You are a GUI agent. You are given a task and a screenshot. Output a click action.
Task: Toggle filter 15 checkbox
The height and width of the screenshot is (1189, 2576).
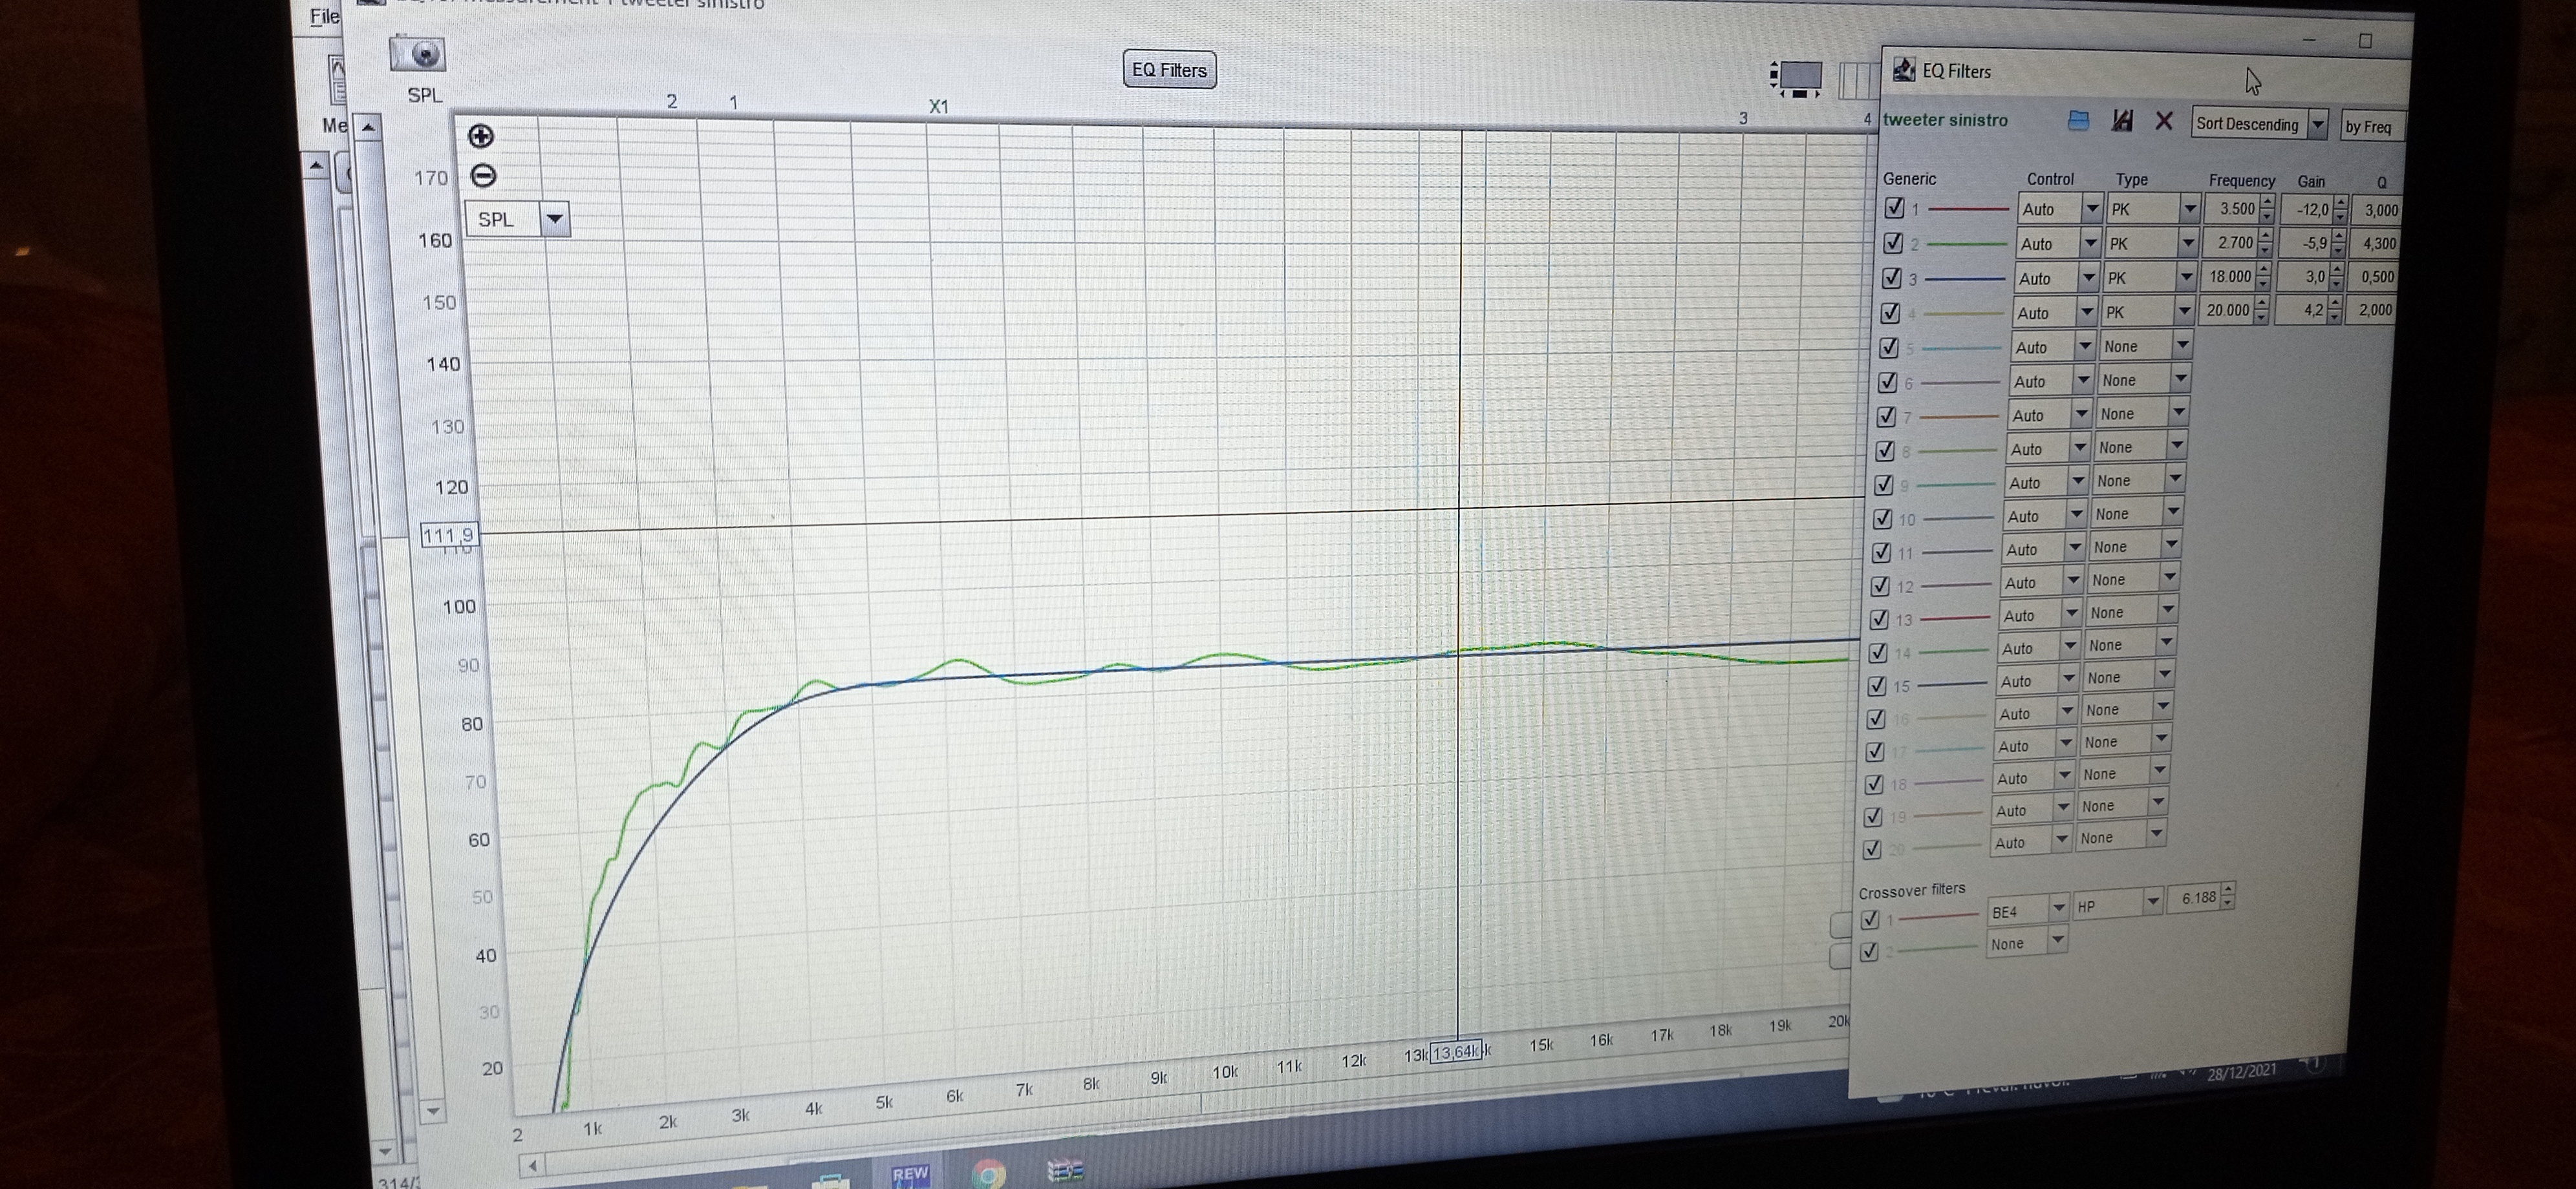1876,686
